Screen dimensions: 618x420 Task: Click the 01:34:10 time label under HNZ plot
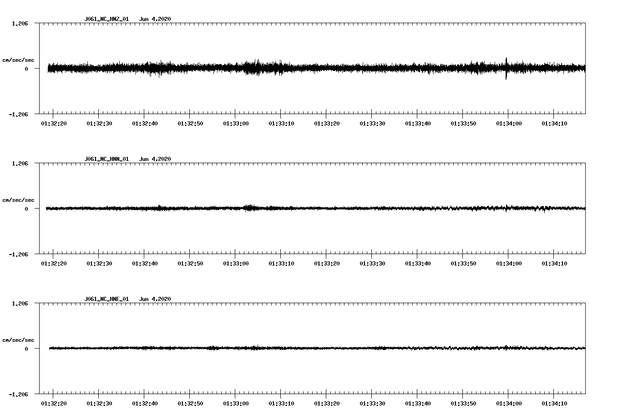(x=554, y=124)
